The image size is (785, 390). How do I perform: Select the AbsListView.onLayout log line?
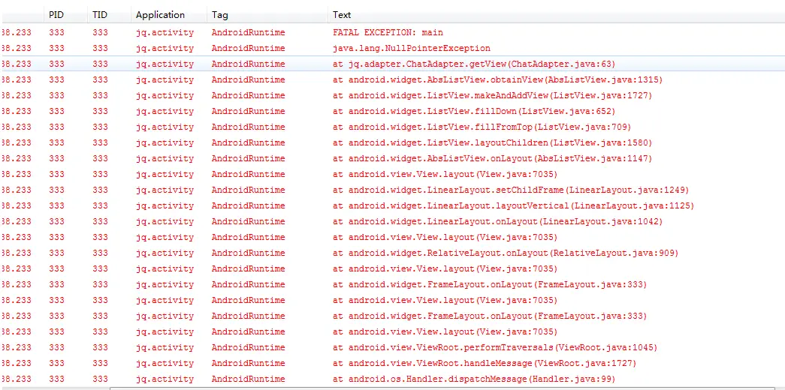[392, 158]
